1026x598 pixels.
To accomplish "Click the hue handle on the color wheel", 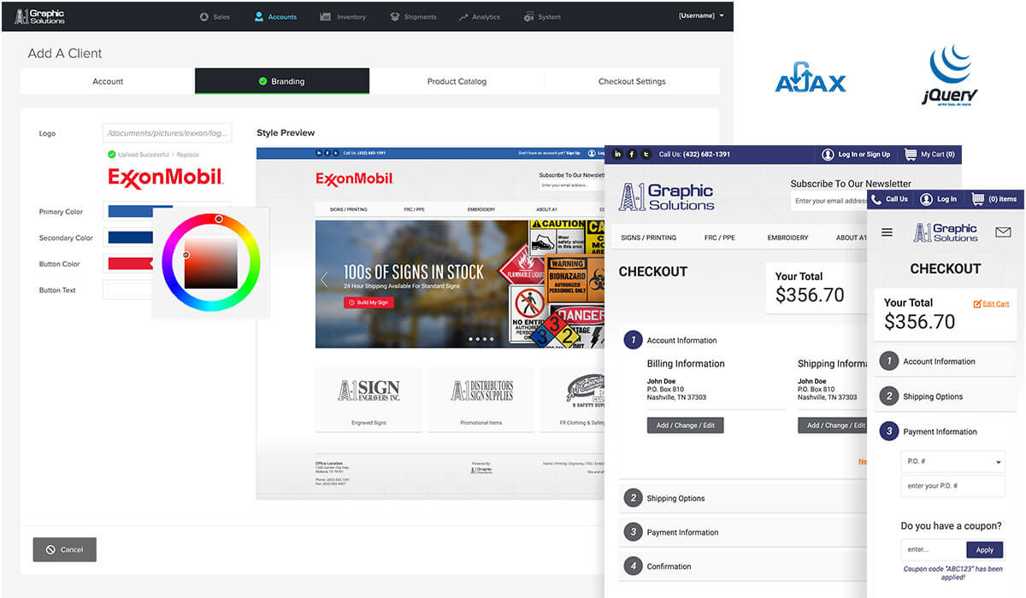I will (219, 220).
